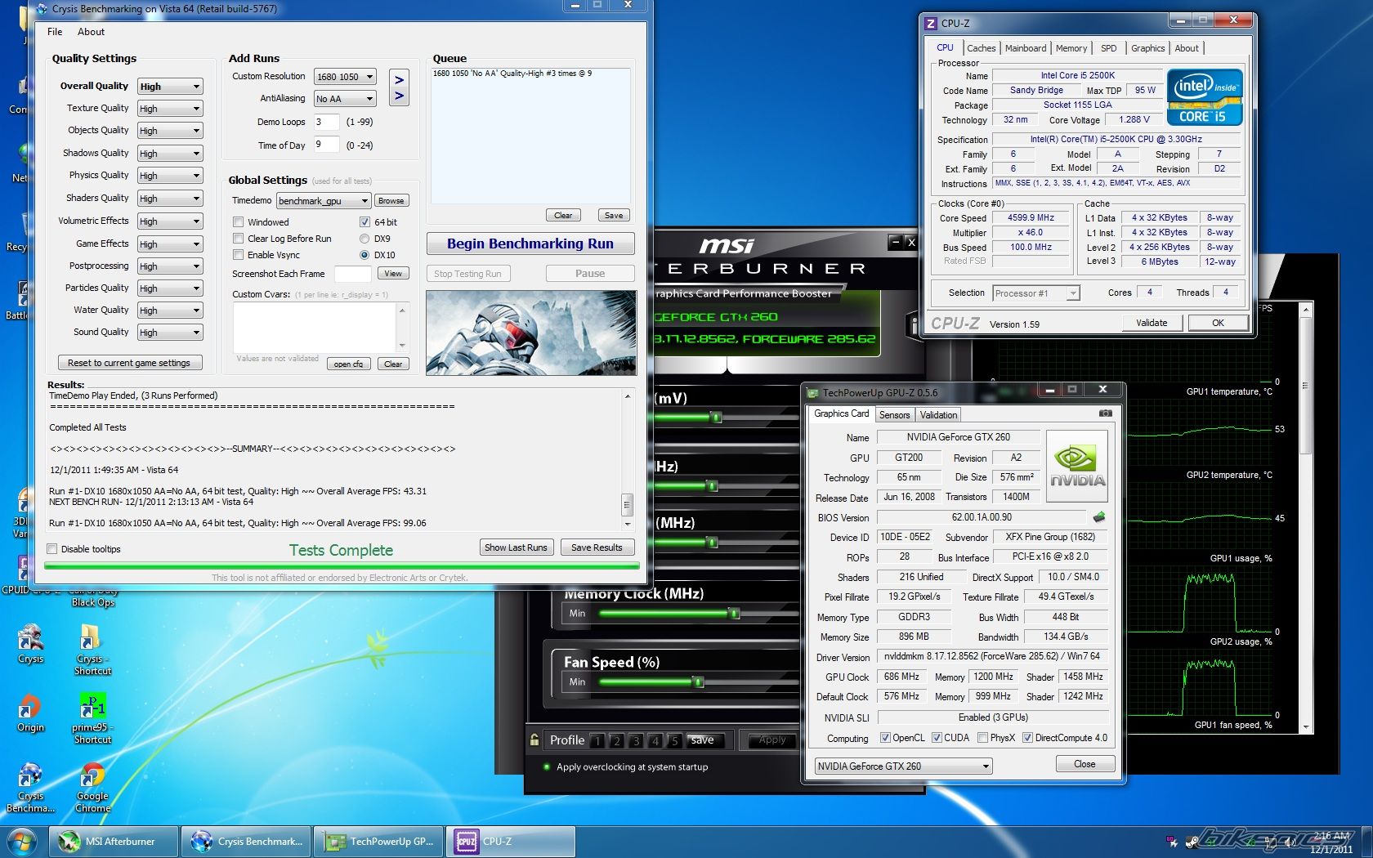Toggle the PhysX checkbox in GPU-Z
Viewport: 1373px width, 858px height.
coord(982,737)
